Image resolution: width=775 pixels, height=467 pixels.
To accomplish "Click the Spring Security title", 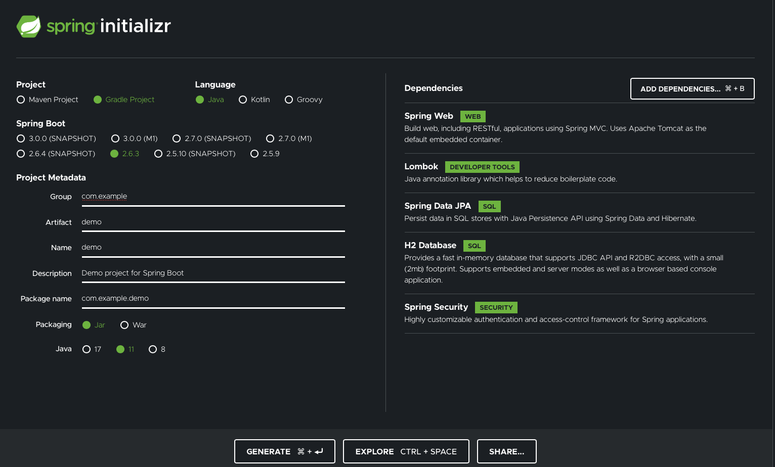I will coord(436,307).
